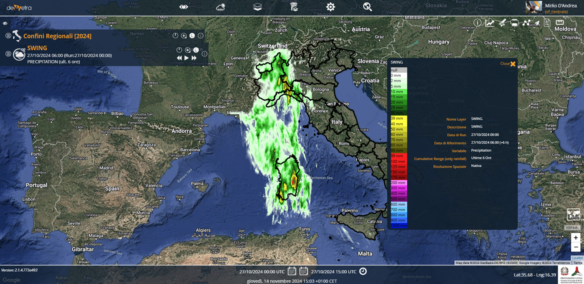Click the Ultime 6 Ore value
This screenshot has width=584, height=284.
[481, 158]
